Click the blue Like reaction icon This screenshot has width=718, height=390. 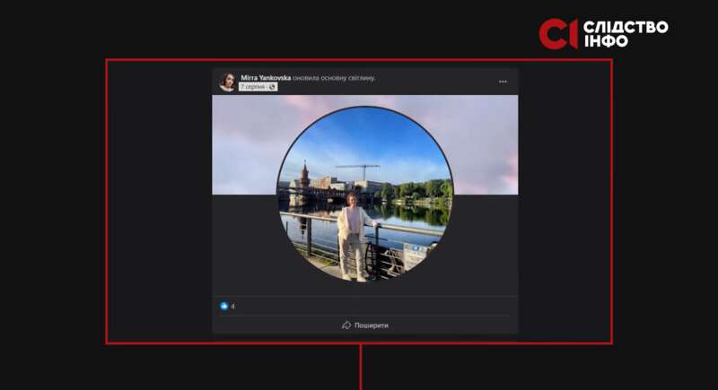point(223,307)
